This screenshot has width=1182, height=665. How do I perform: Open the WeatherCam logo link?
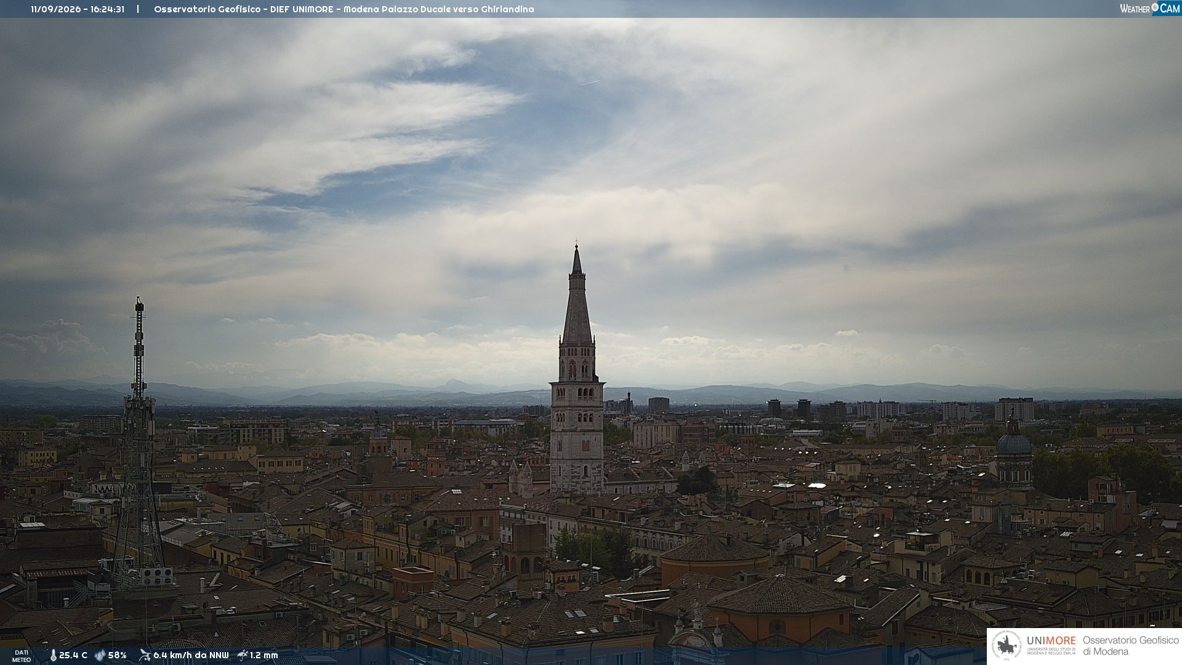(1150, 8)
